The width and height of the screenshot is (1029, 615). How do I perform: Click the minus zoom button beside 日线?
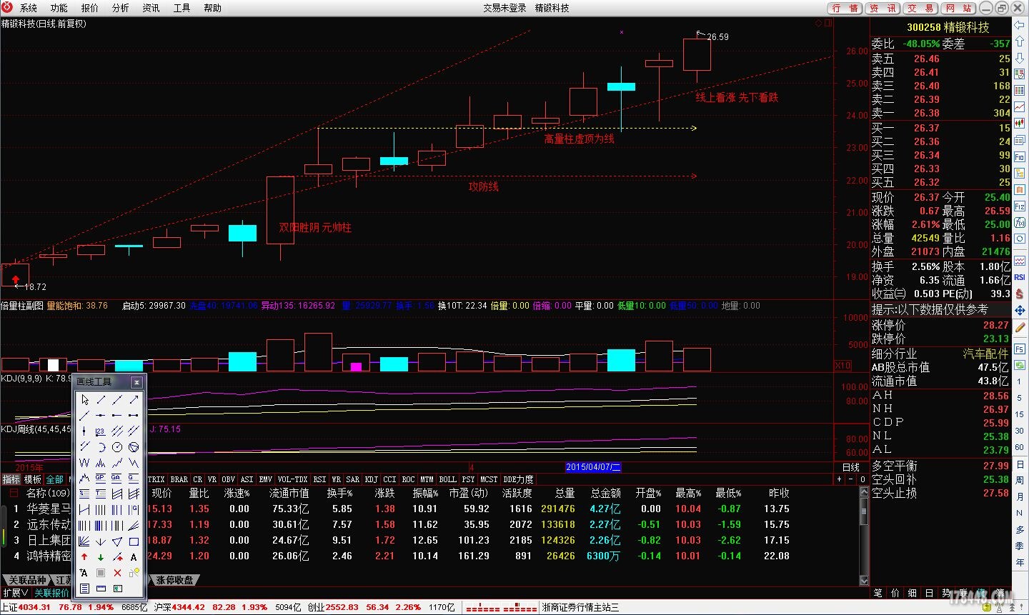pos(851,479)
